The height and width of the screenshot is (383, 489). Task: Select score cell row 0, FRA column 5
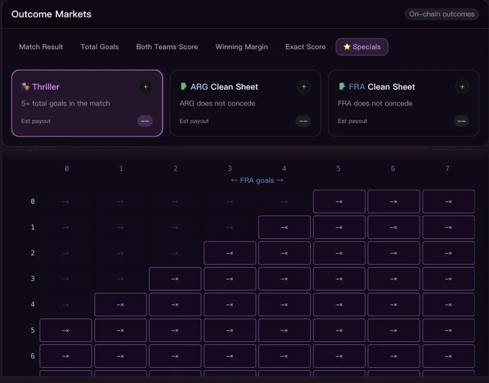(339, 202)
